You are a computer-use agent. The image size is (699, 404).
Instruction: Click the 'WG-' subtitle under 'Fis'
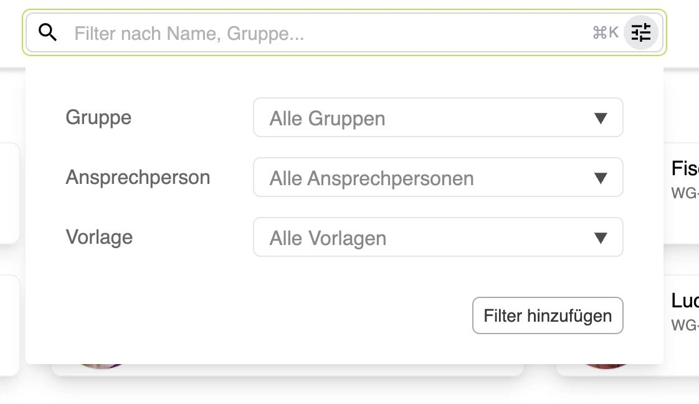coord(685,193)
